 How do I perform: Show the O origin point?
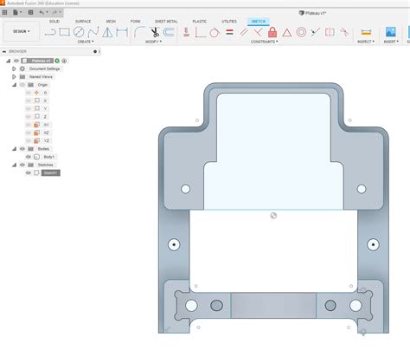29,93
